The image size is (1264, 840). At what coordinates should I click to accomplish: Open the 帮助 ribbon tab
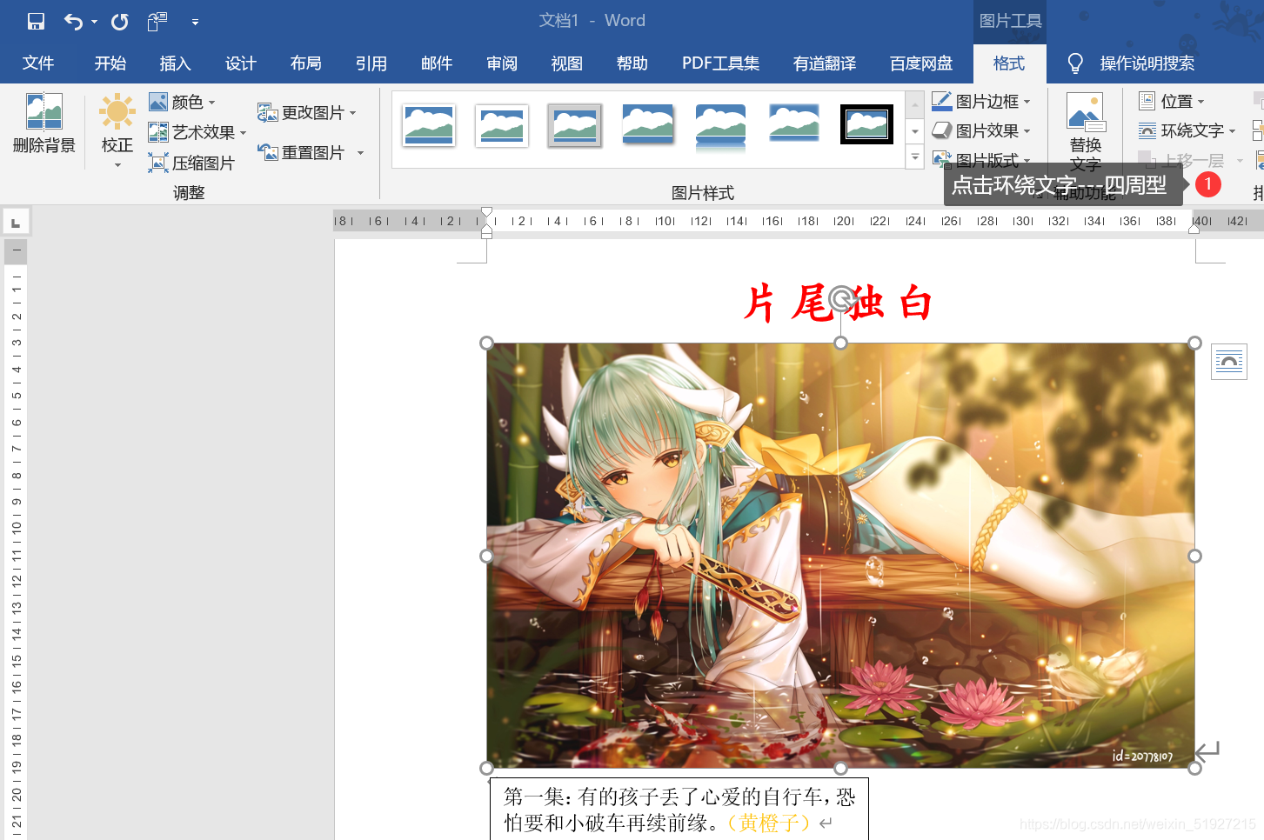pos(632,63)
